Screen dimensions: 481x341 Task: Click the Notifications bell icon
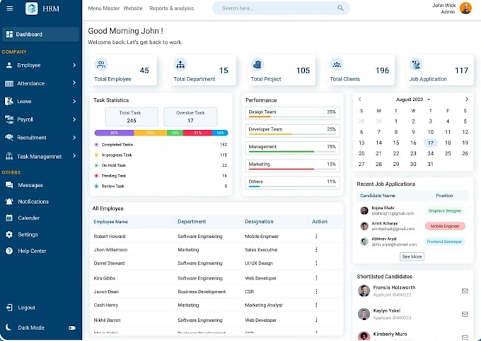pos(9,202)
